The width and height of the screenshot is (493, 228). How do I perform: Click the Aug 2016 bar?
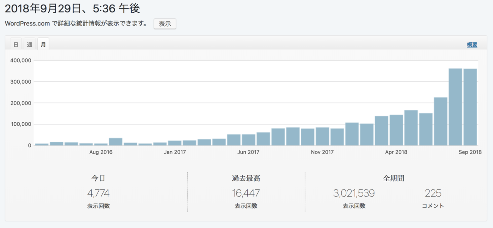point(101,144)
